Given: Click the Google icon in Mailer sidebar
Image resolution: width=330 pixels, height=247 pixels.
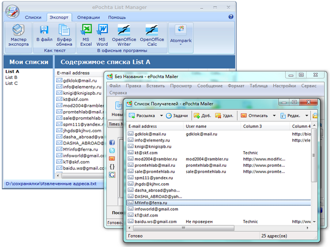Looking at the screenshot, I should (x=112, y=175).
